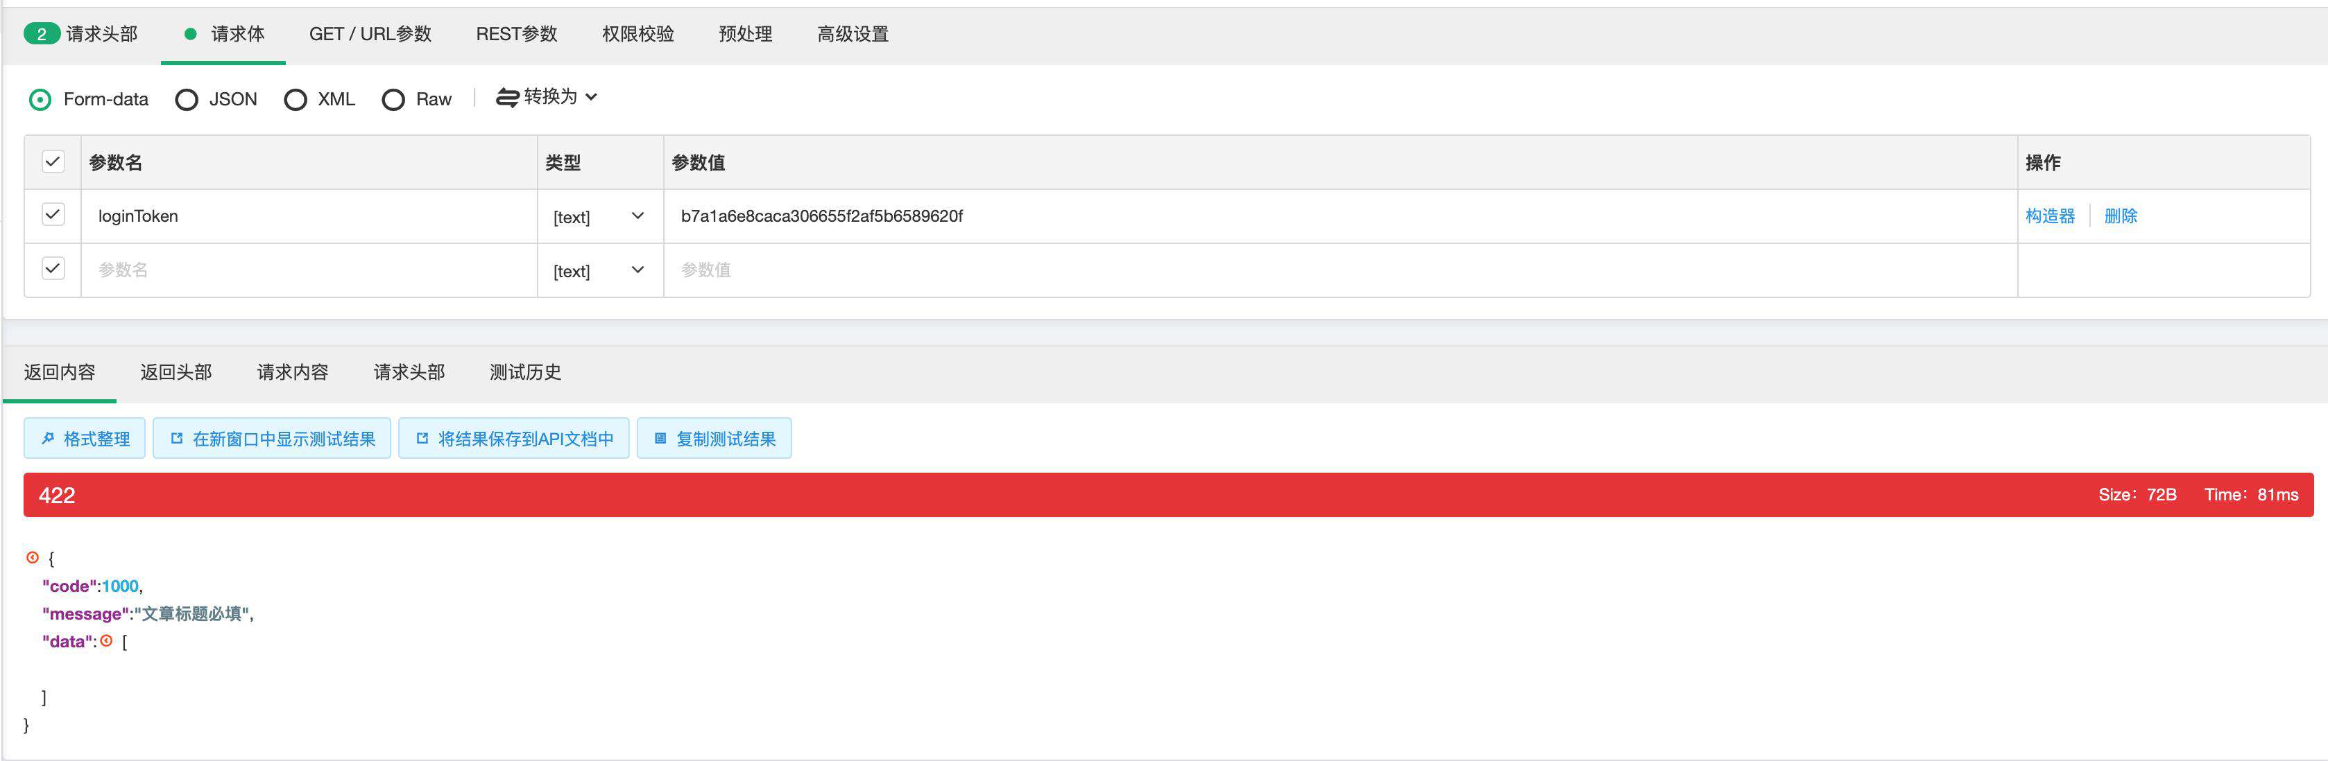
Task: Edit the loginToken parameter name field
Action: [309, 216]
